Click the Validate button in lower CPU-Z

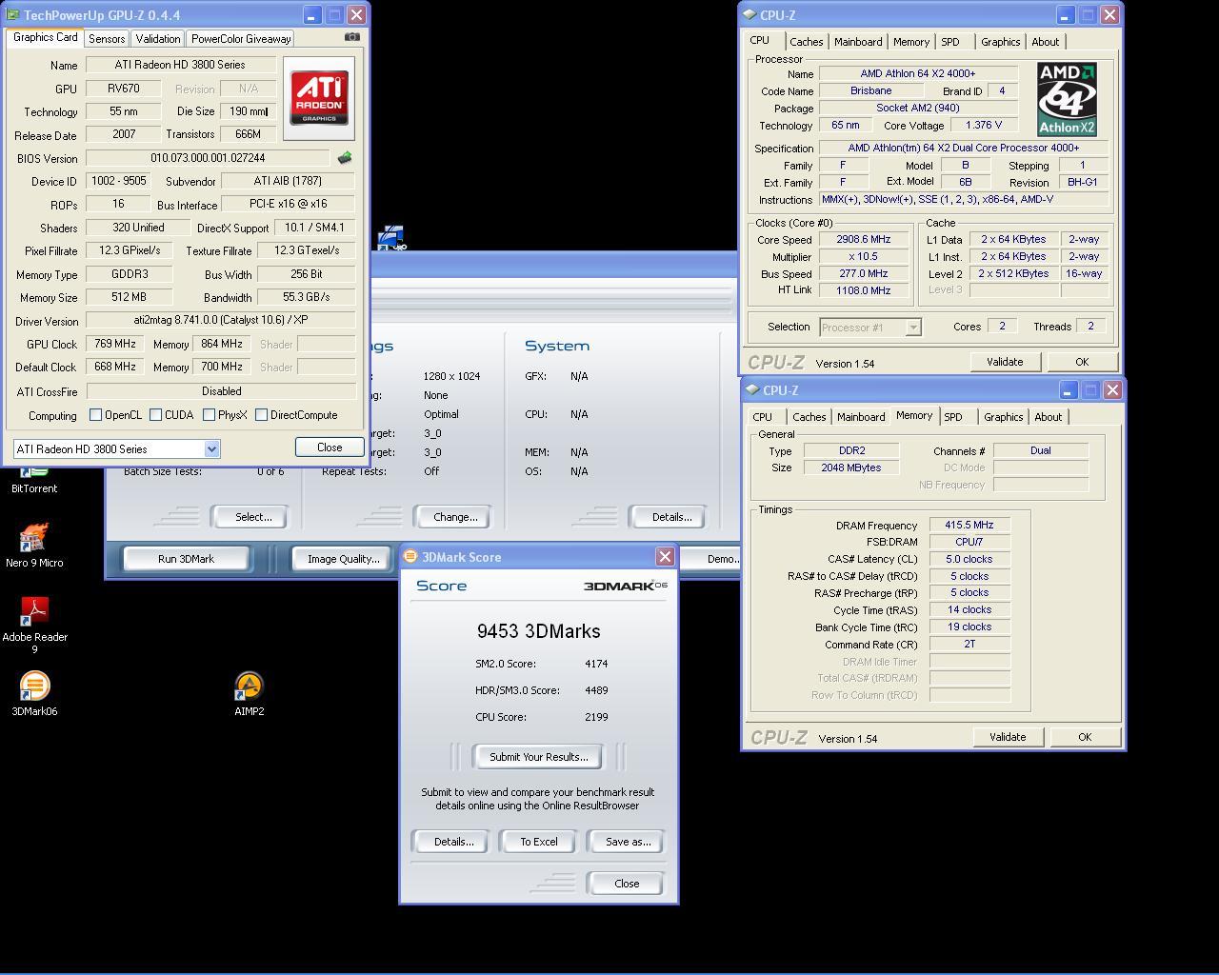point(1007,736)
